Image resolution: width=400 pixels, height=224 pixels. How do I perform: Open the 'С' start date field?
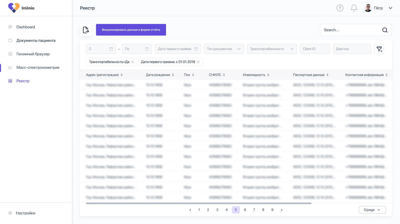click(101, 49)
